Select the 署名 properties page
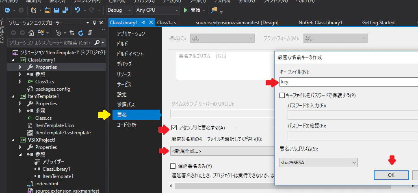Screen dimensions: 418x193 (136, 115)
